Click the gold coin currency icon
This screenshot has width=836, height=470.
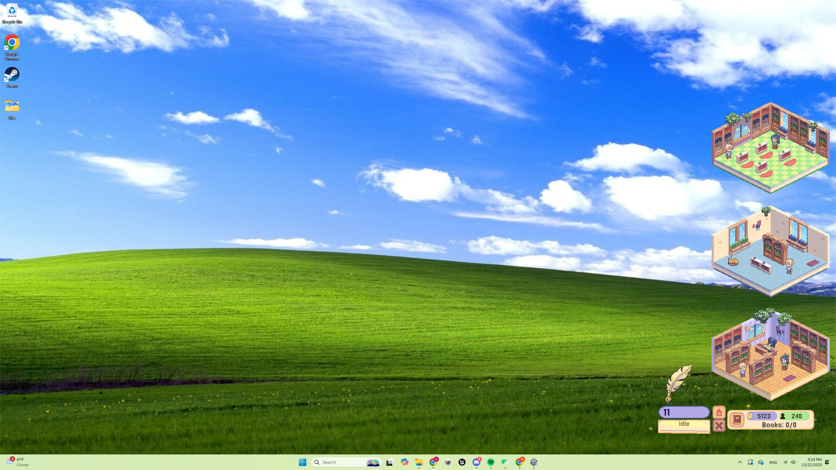coord(750,416)
